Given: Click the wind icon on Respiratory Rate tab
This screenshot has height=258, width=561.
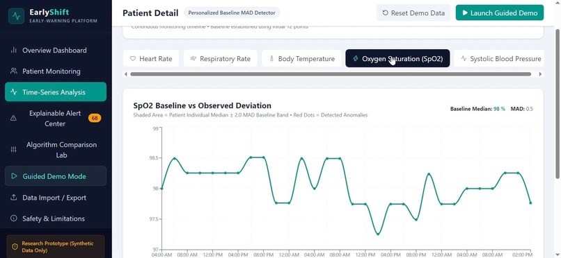Looking at the screenshot, I should [193, 58].
